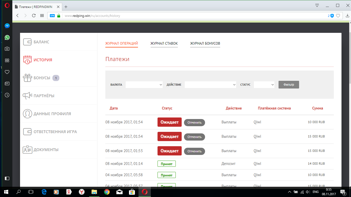Image resolution: width=351 pixels, height=197 pixels.
Task: Open the Opera main menu logo
Action: [x=7, y=5]
